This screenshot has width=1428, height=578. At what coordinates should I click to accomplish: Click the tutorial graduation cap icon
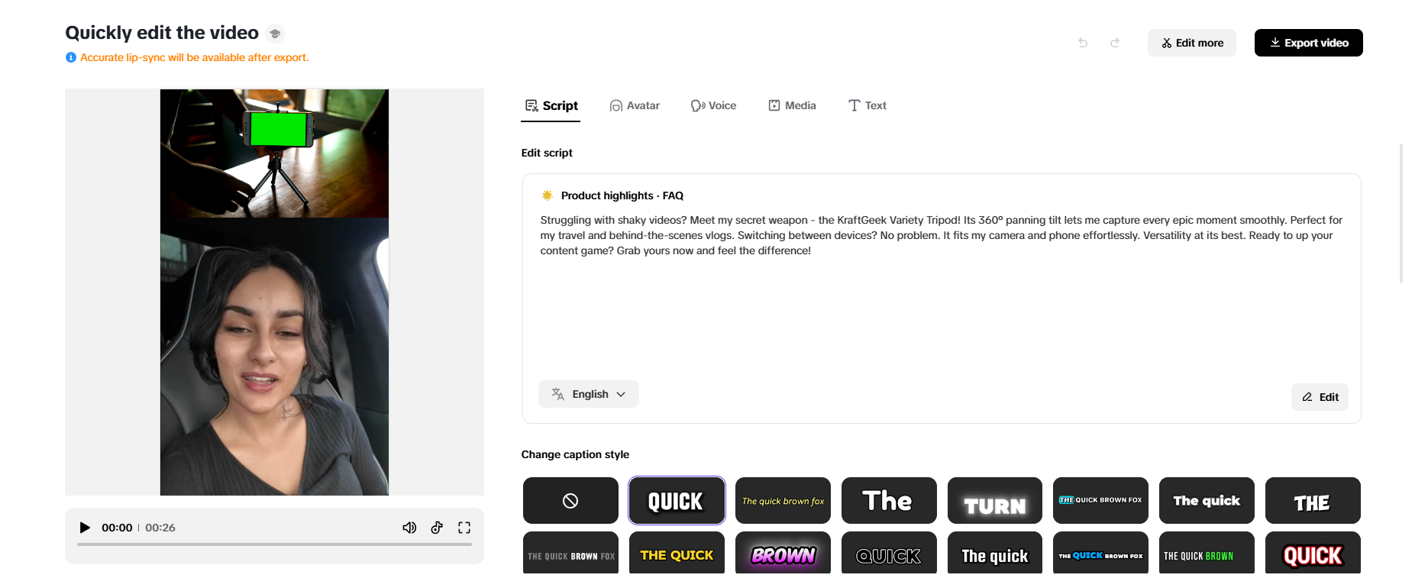(275, 34)
